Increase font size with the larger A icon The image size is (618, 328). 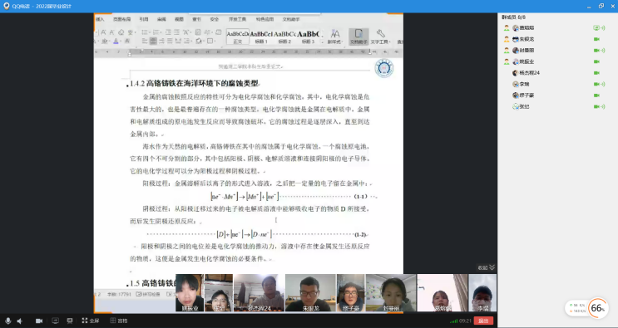tap(103, 32)
